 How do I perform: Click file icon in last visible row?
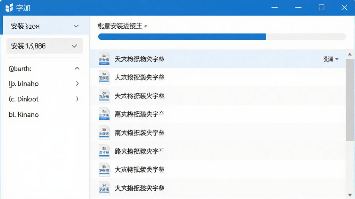point(104,188)
